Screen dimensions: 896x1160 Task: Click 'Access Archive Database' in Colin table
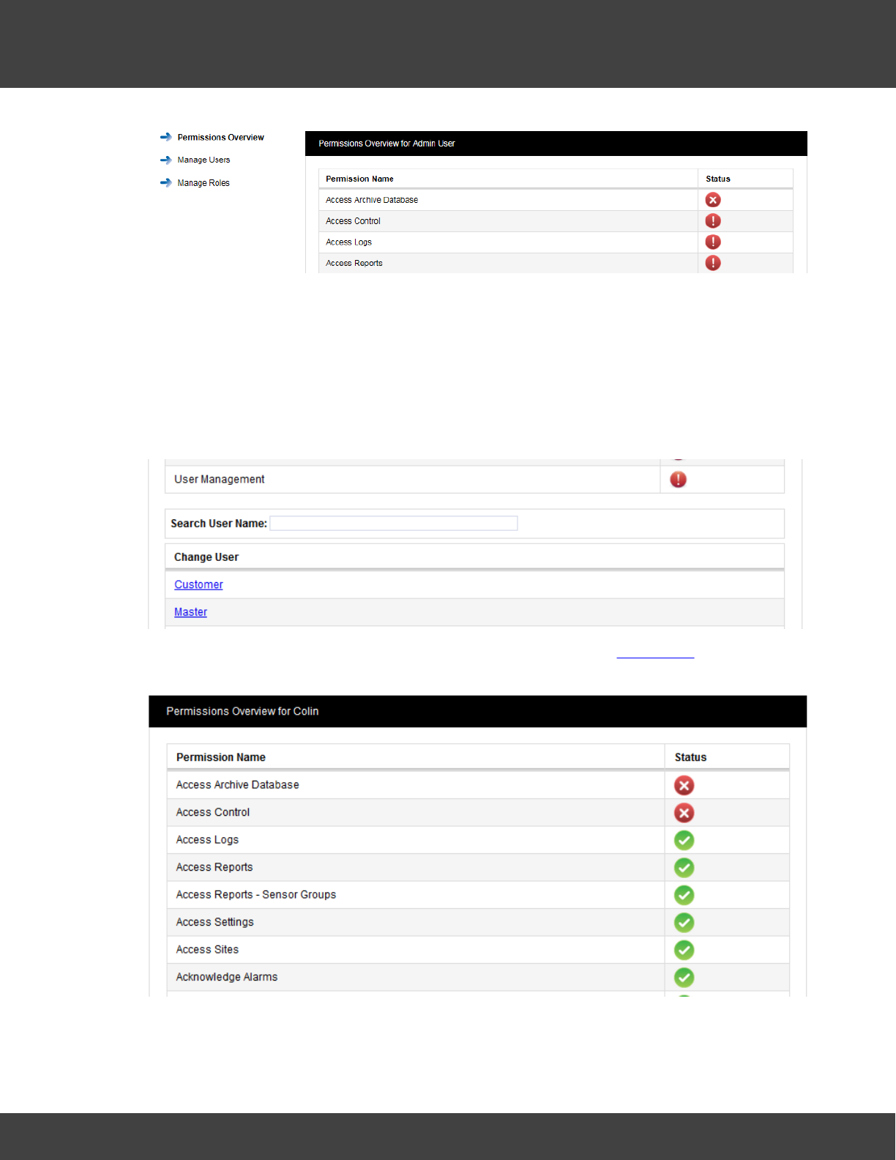coord(237,785)
